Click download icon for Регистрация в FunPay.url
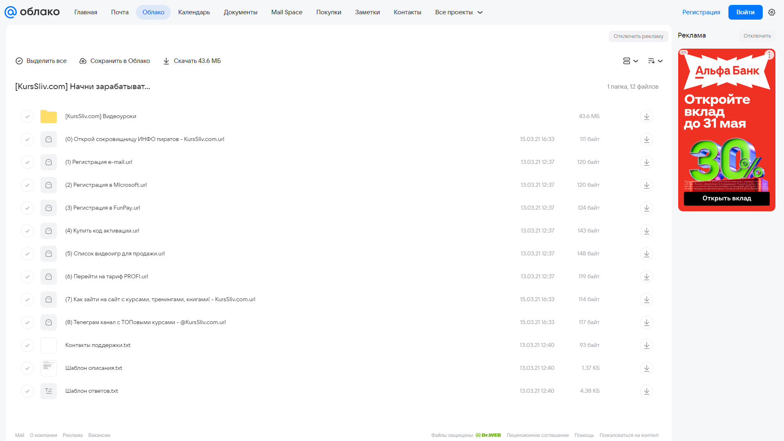The image size is (784, 441). [x=646, y=208]
